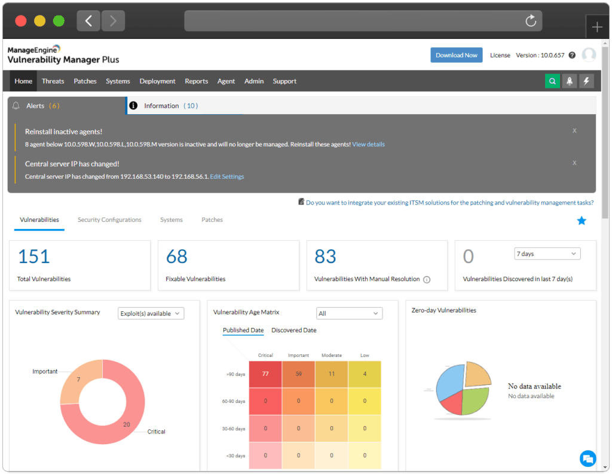Viewport: 612px width, 474px height.
Task: Open the View details link
Action: click(x=368, y=144)
